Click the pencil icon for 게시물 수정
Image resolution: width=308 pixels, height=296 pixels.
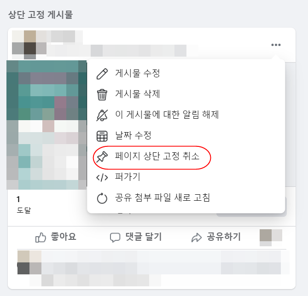tap(102, 74)
